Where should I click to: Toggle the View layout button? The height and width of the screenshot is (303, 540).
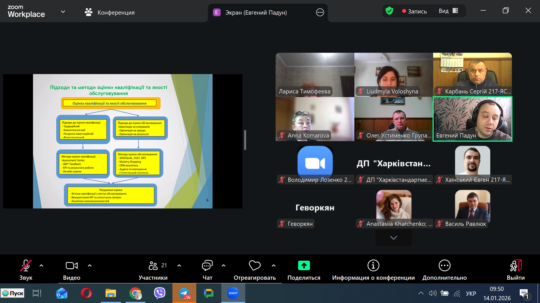[449, 11]
